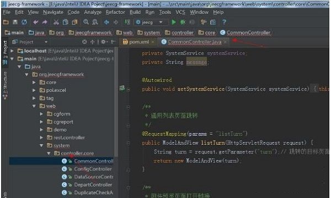Image resolution: width=331 pixels, height=198 pixels.
Task: Close the pom.xml tab
Action: pyautogui.click(x=153, y=42)
